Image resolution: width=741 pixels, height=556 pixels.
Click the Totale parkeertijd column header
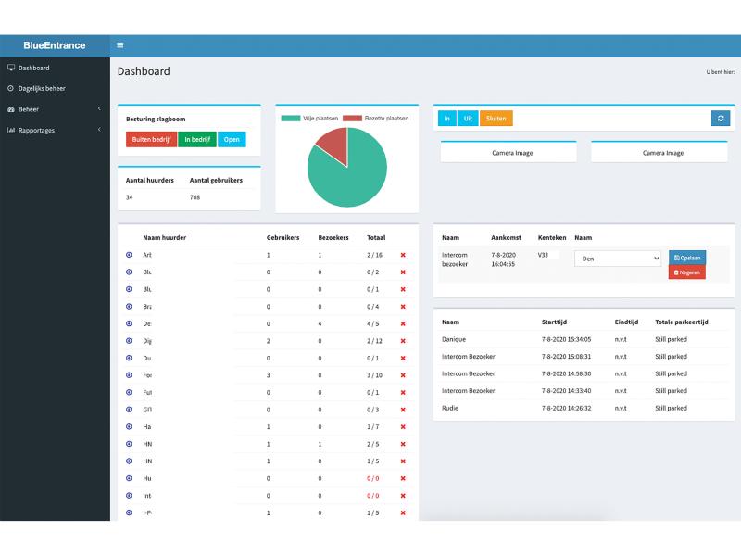[682, 322]
